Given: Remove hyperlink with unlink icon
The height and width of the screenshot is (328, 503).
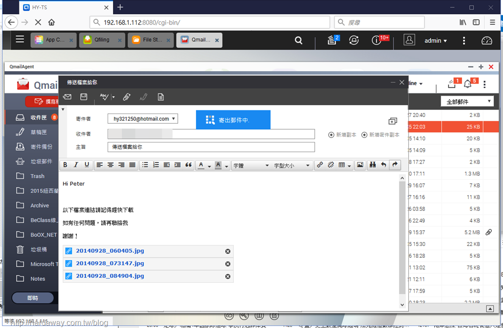Looking at the screenshot, I should point(331,165).
